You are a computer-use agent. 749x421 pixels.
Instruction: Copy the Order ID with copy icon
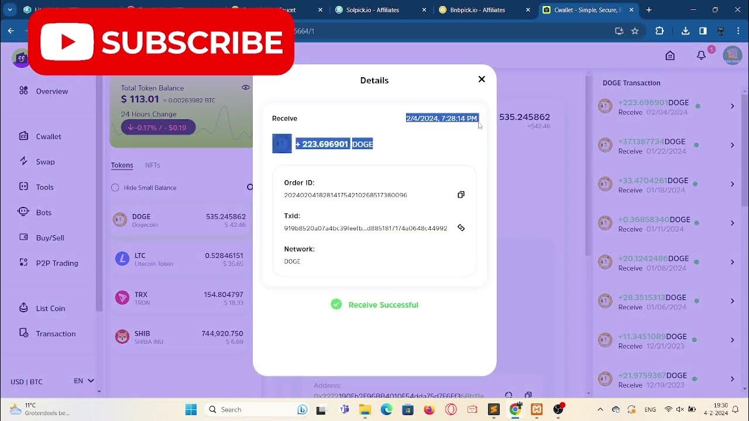(461, 195)
